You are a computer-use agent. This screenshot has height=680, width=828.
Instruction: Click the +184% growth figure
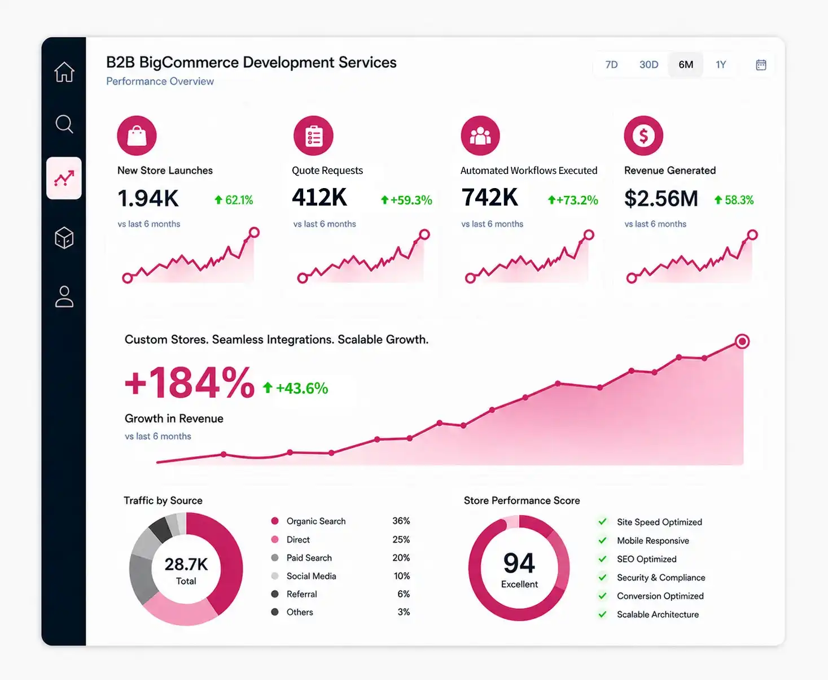click(x=190, y=382)
